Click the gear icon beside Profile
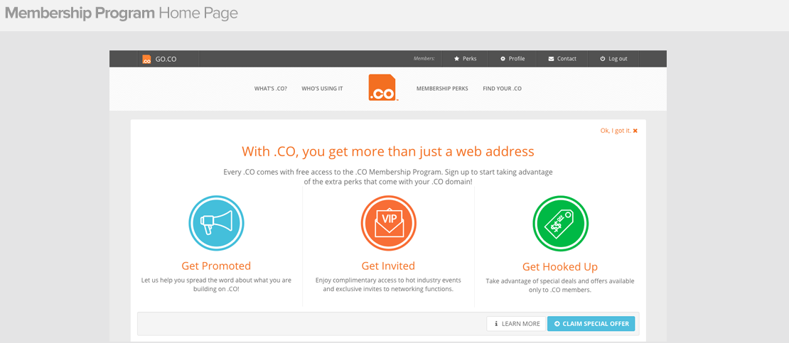The image size is (789, 343). point(503,59)
